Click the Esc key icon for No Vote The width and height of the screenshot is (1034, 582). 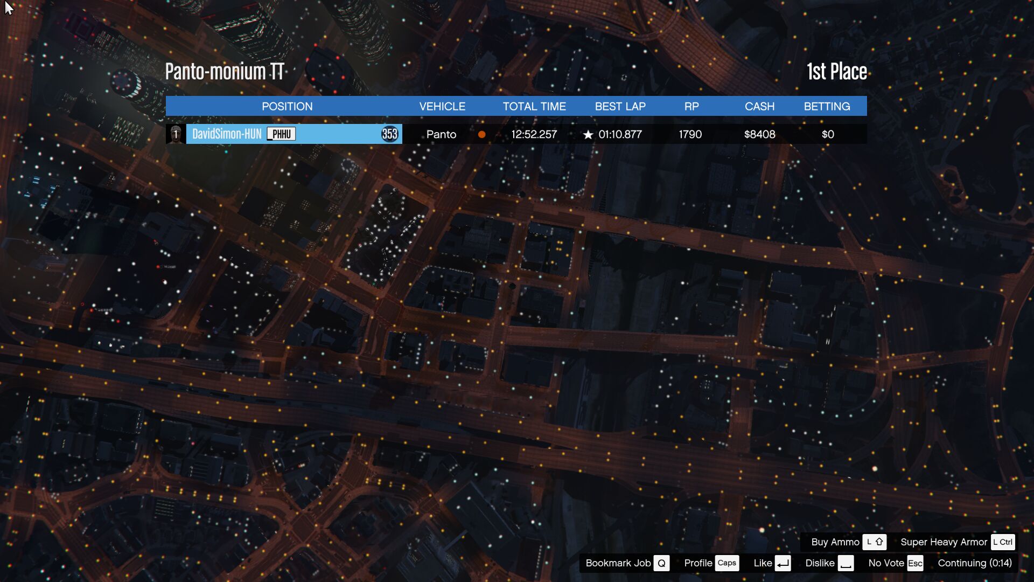[x=915, y=563]
